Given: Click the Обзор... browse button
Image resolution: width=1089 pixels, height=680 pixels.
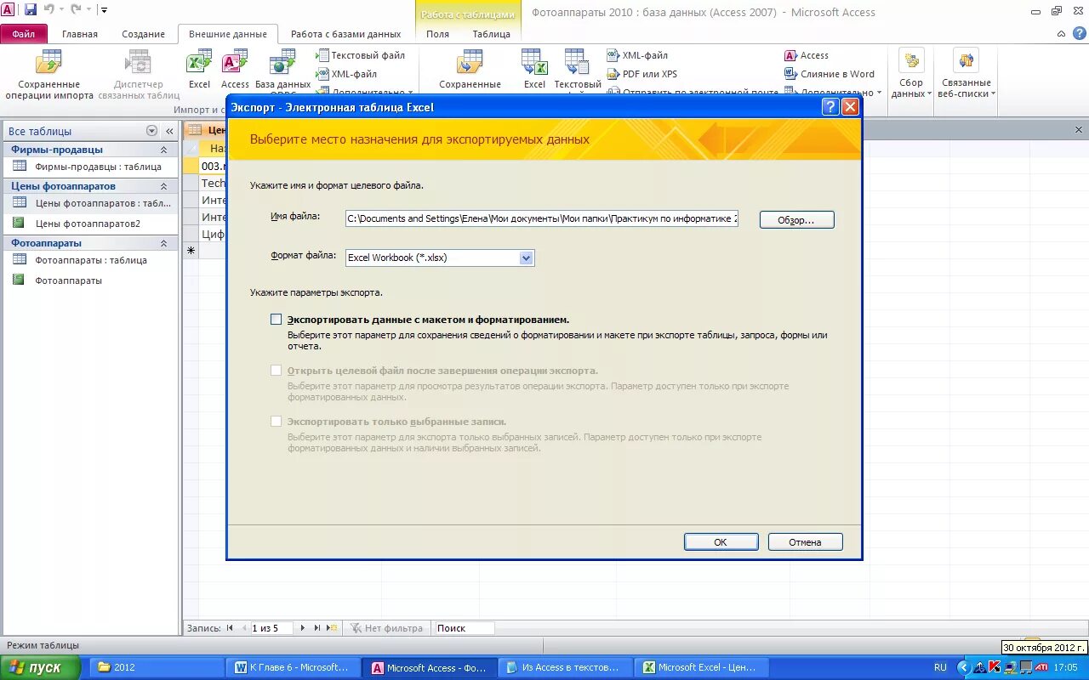Looking at the screenshot, I should (796, 220).
